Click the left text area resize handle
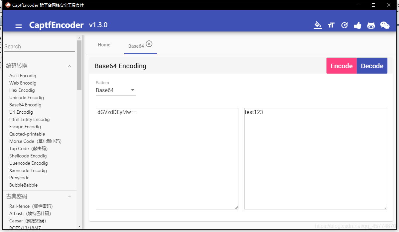 coord(236,207)
